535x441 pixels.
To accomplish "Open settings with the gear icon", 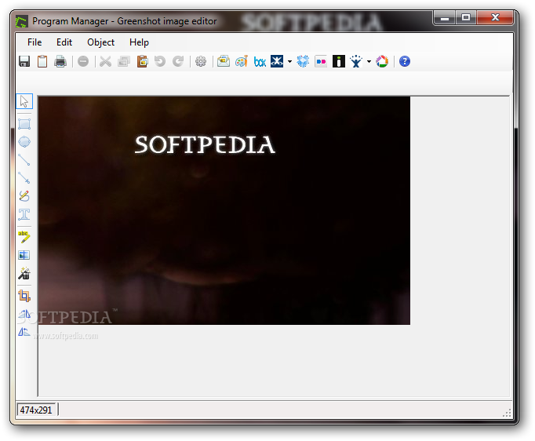I will pyautogui.click(x=201, y=61).
